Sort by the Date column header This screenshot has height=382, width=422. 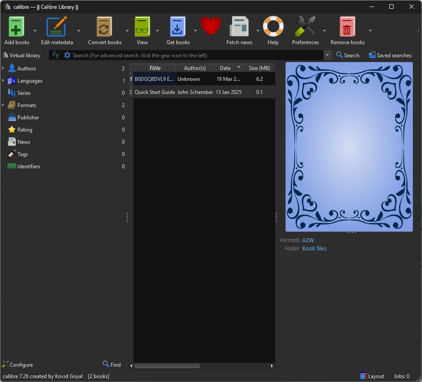[x=228, y=68]
